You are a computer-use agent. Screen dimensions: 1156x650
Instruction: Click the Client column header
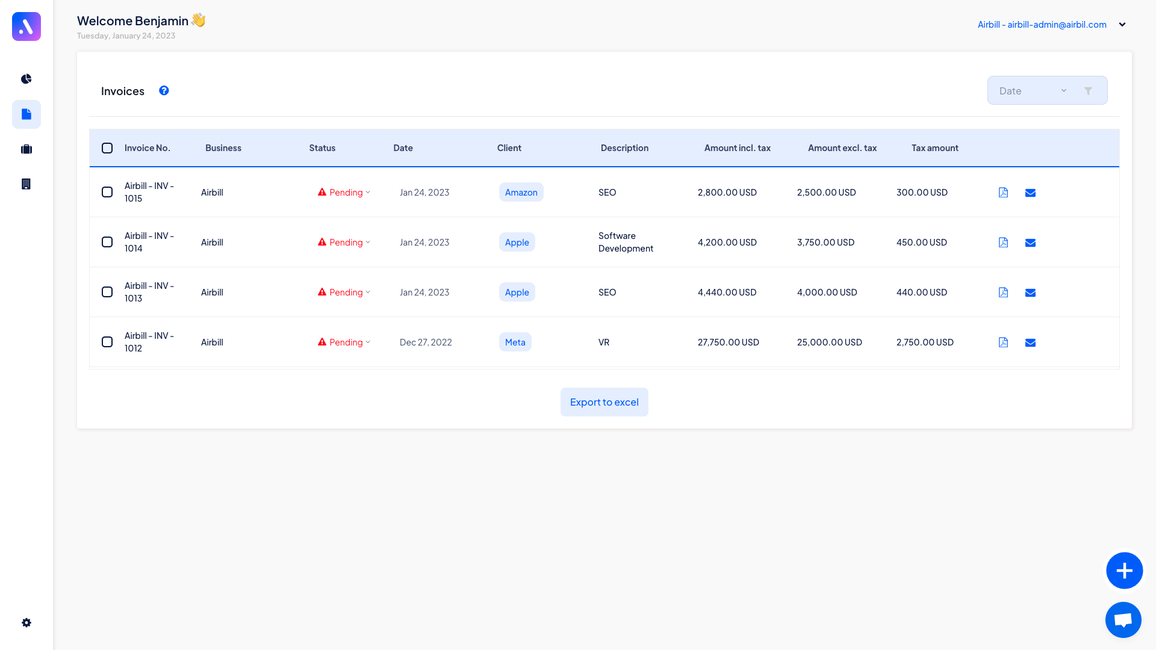(509, 148)
